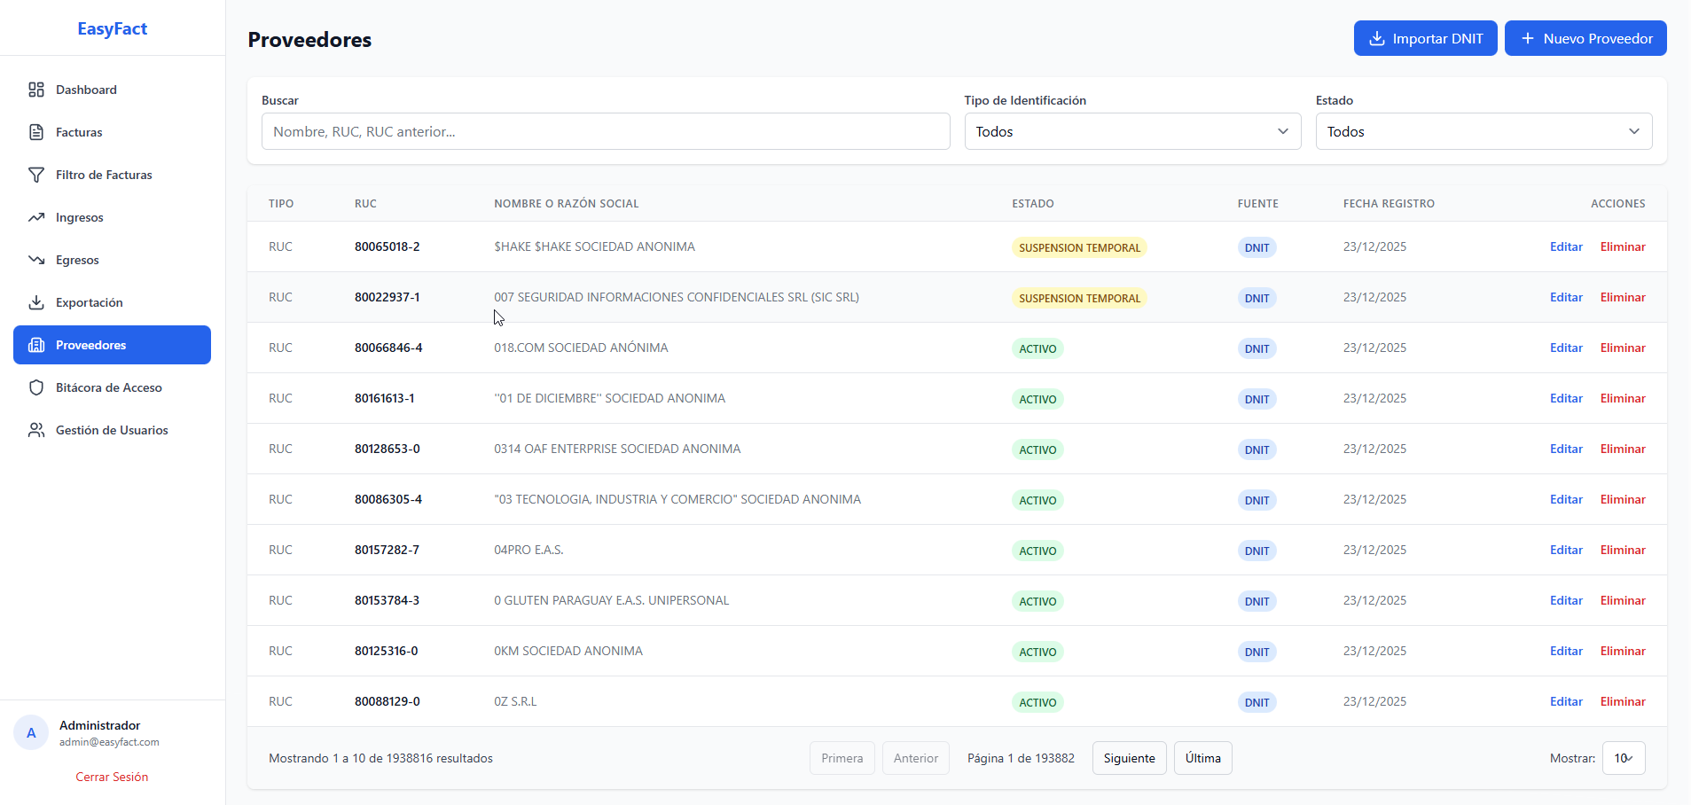Edit the 018.COM SOCIEDAD ANÓNIMA supplier
Viewport: 1691px width, 805px height.
point(1566,348)
